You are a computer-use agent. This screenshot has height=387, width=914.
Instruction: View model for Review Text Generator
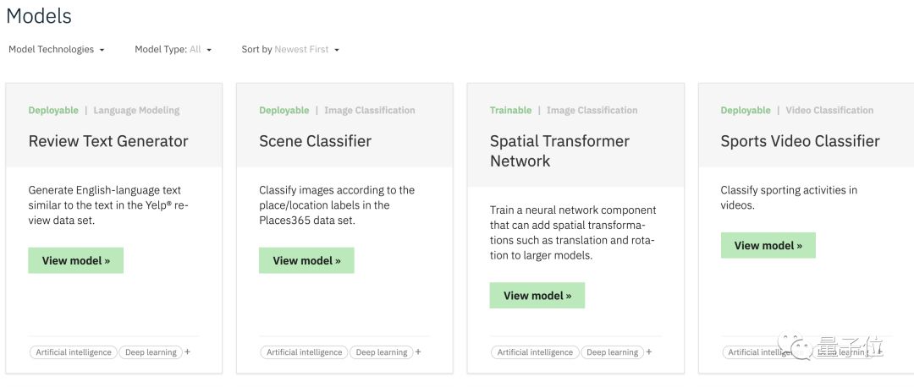[x=76, y=260]
